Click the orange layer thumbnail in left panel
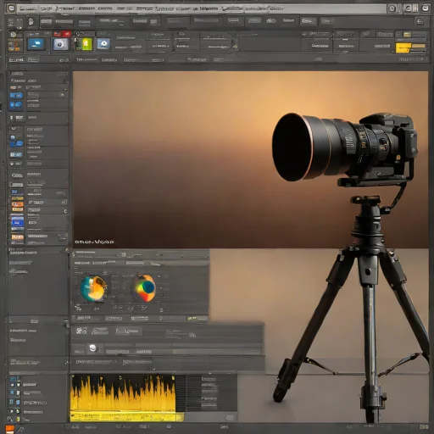Screen dimensions: 434x434 tap(17, 204)
